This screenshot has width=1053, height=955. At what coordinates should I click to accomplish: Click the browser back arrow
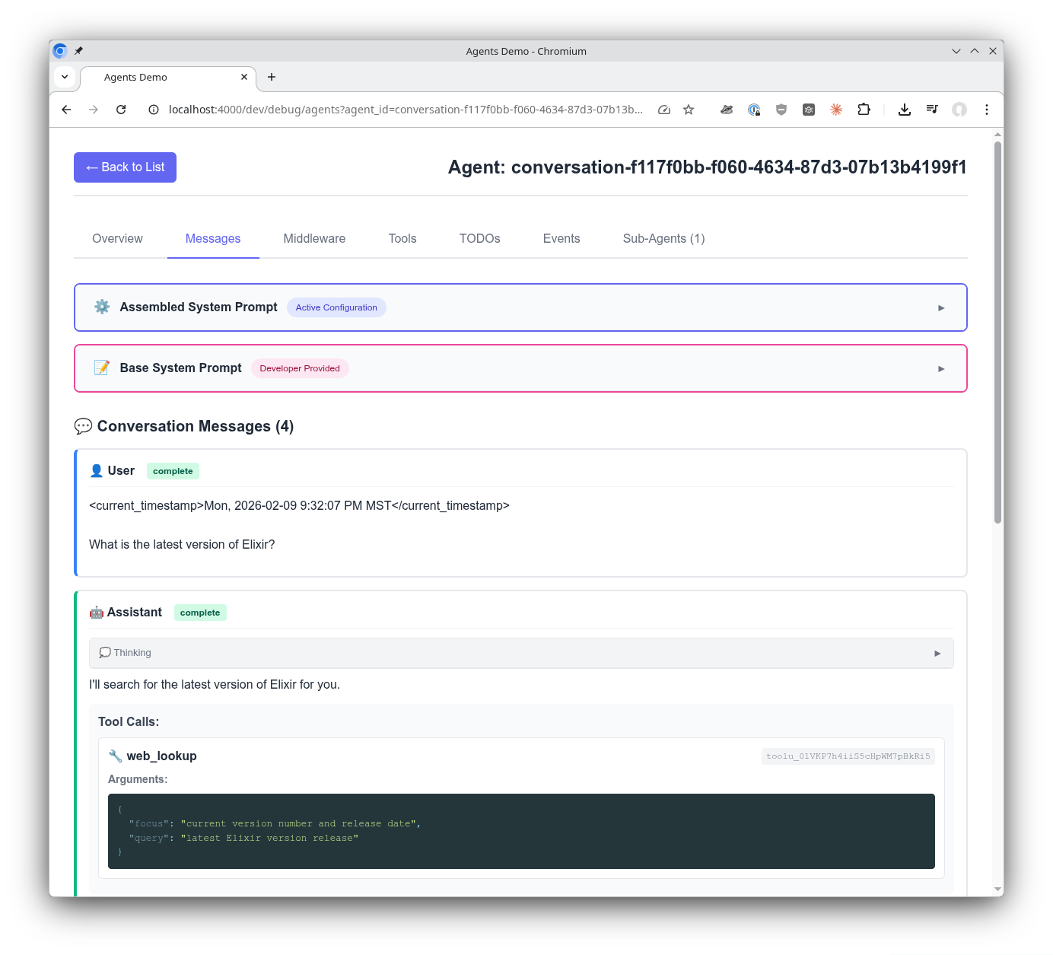66,110
